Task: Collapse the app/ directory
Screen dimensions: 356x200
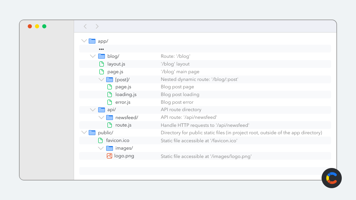Action: (84, 41)
